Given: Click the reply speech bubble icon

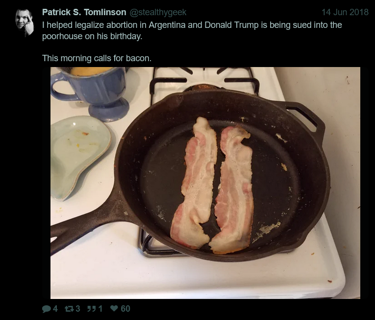Looking at the screenshot, I should point(47,309).
